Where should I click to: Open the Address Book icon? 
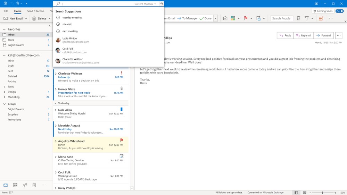click(x=298, y=18)
